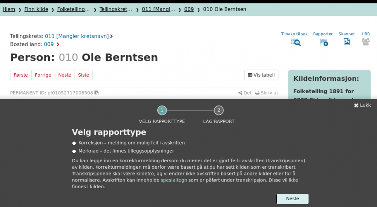Select the Korreksjon report type radio button

click(x=74, y=143)
